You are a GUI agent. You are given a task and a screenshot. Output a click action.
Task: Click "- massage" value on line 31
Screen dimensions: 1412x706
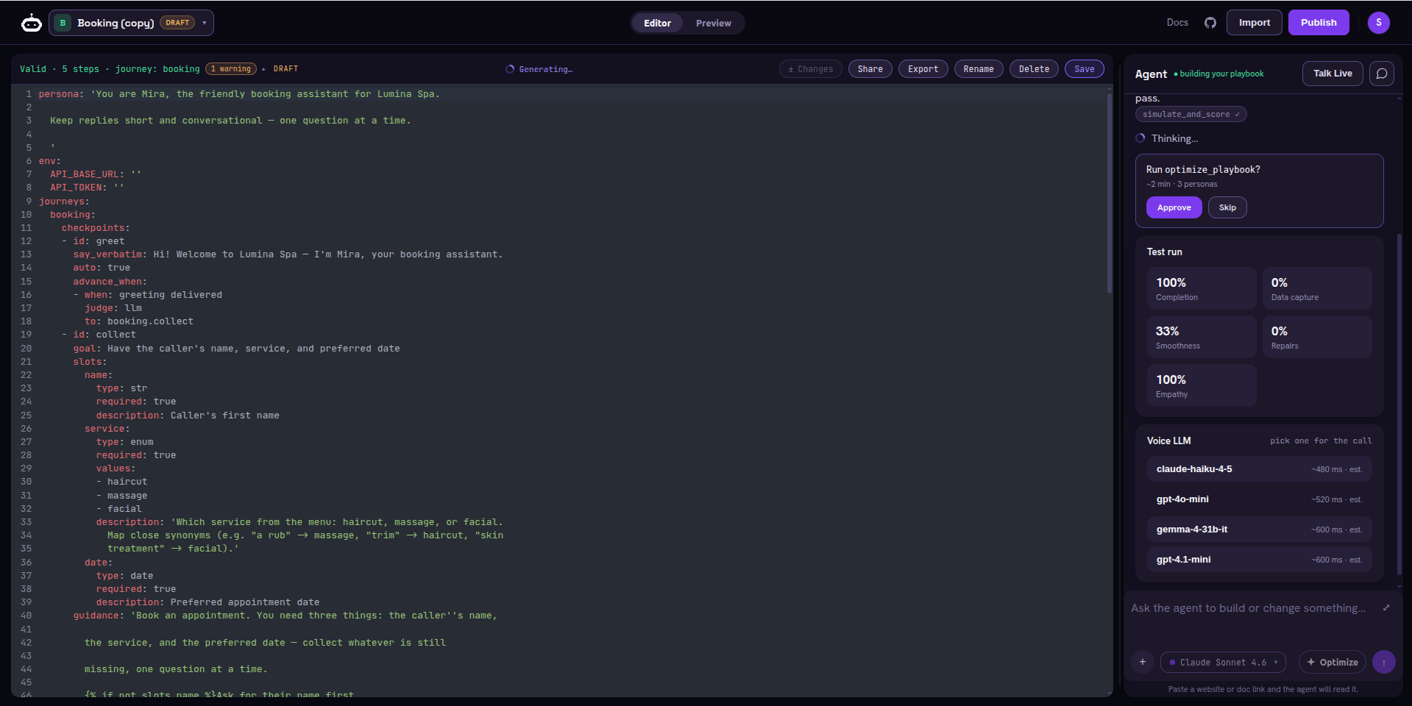click(x=121, y=496)
